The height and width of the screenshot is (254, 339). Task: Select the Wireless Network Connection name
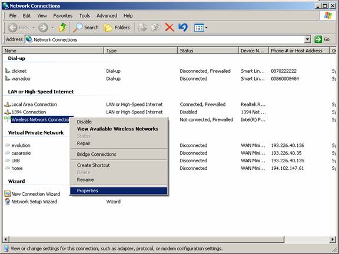(x=41, y=119)
